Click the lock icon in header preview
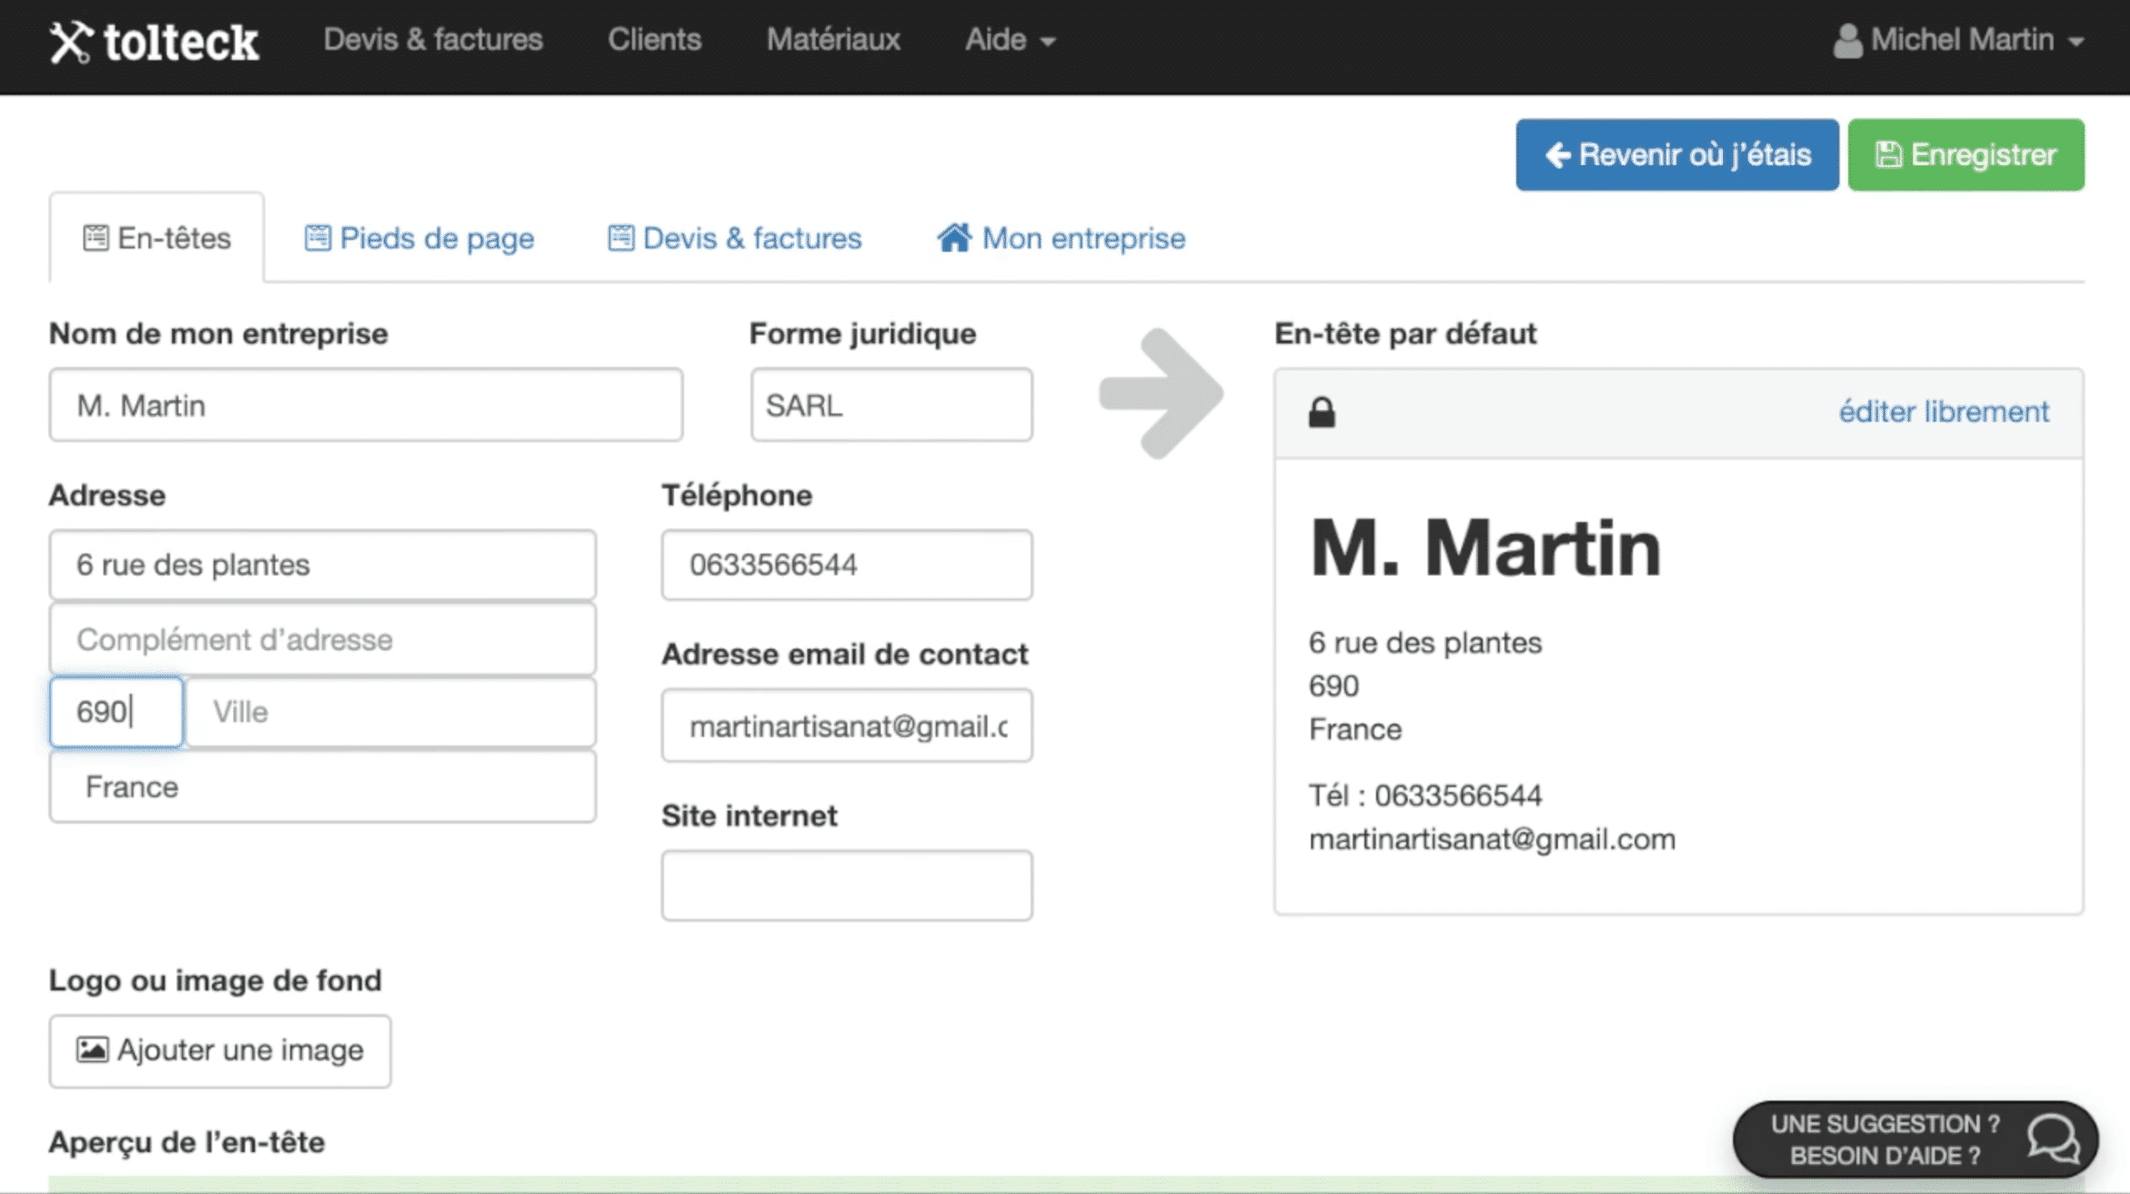The height and width of the screenshot is (1194, 2130). [x=1322, y=412]
